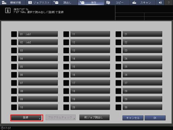Image resolution: width=173 pixels, height=130 pixels.
Task: Select program slot 22
Action: (x=142, y=42)
